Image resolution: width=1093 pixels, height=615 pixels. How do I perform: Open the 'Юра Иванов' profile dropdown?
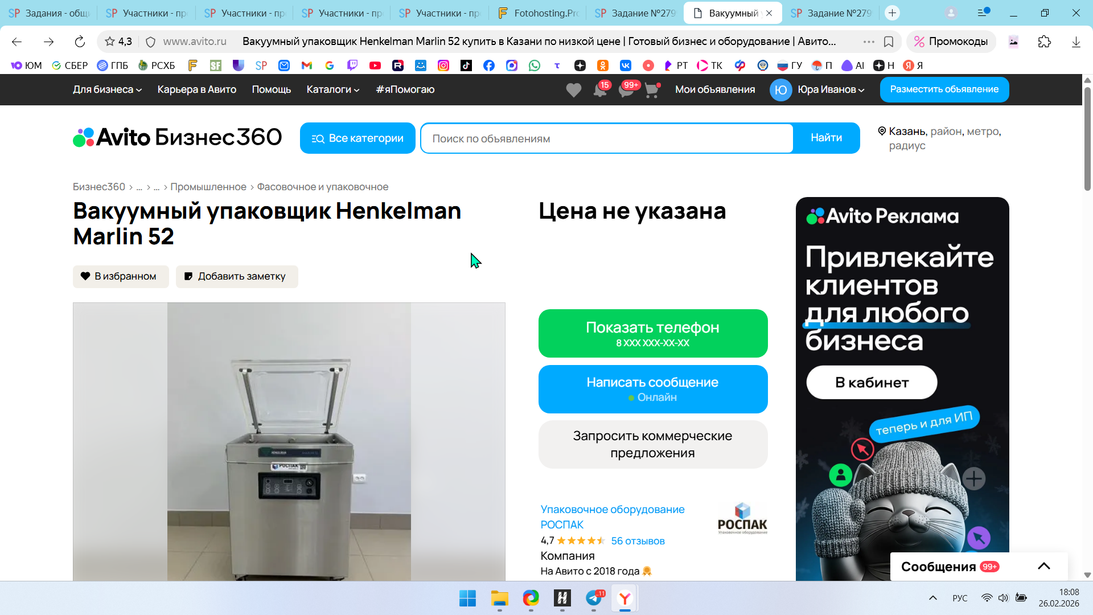tap(831, 89)
